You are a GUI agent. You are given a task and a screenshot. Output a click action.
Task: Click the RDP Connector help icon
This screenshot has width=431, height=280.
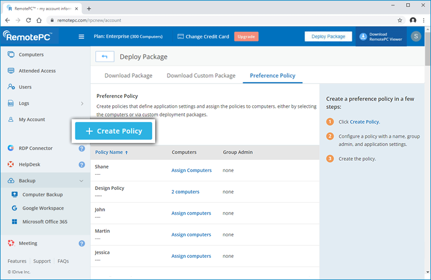click(x=82, y=148)
